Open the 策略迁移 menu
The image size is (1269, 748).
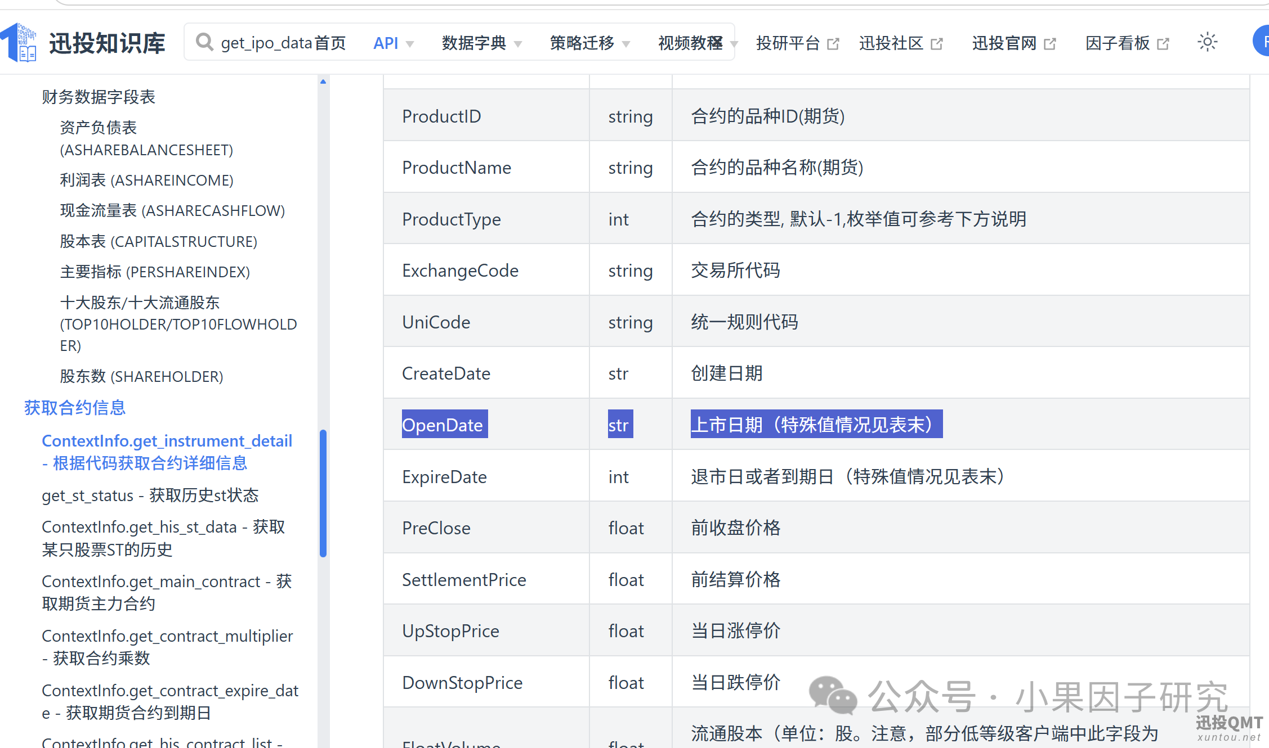(582, 43)
